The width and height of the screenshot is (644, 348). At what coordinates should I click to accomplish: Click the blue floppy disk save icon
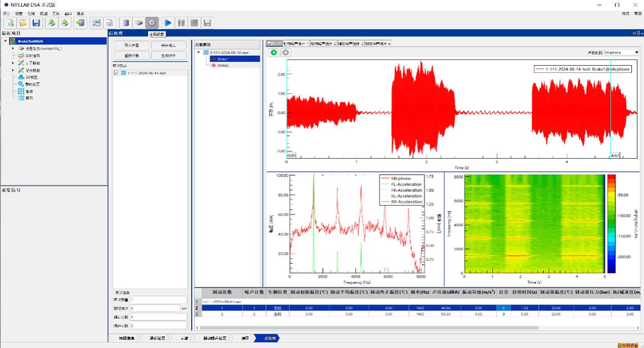click(36, 23)
